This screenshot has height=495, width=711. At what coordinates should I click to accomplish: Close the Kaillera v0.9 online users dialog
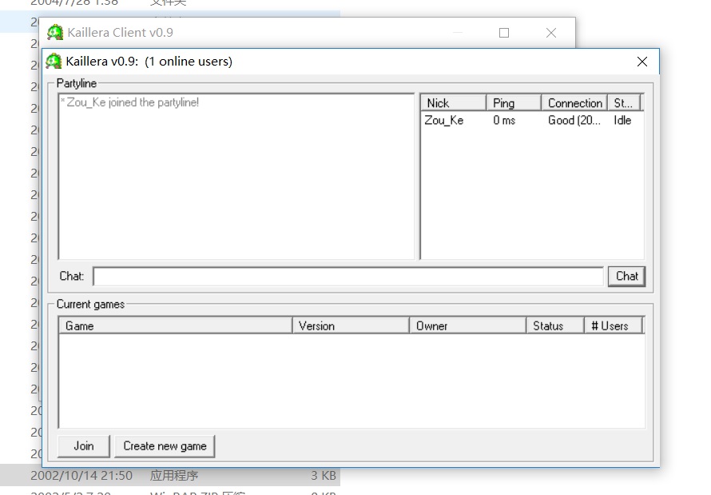(642, 62)
